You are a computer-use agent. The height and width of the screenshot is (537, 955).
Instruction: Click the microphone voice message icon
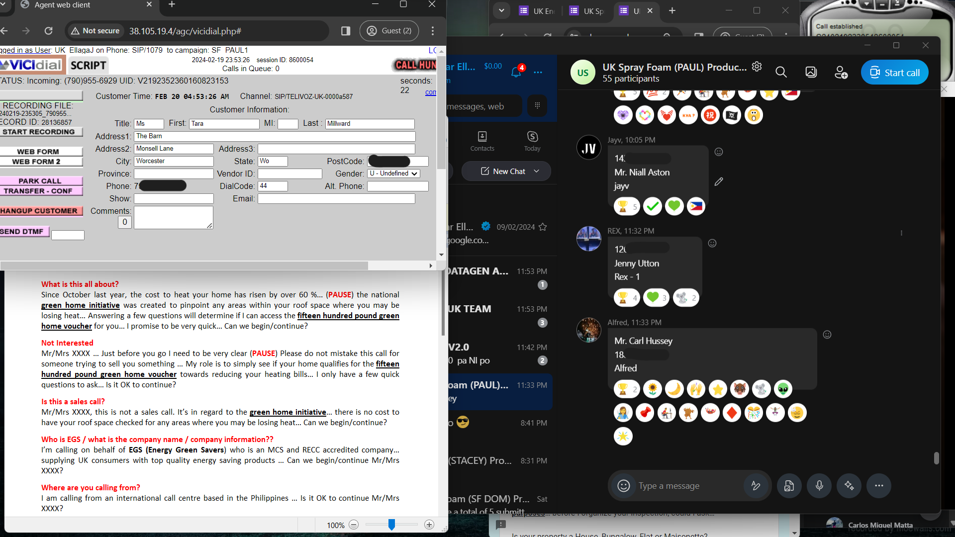(x=819, y=486)
